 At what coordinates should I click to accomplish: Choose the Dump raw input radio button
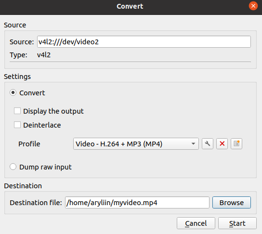pos(13,167)
